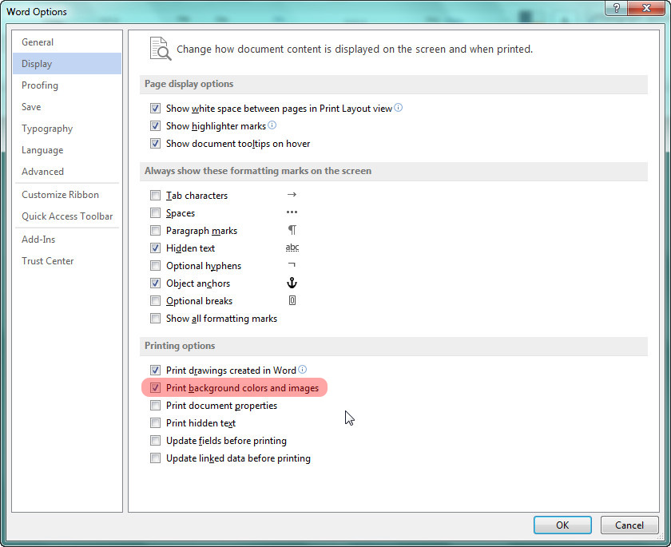Click info icon after Print drawings option

(302, 370)
